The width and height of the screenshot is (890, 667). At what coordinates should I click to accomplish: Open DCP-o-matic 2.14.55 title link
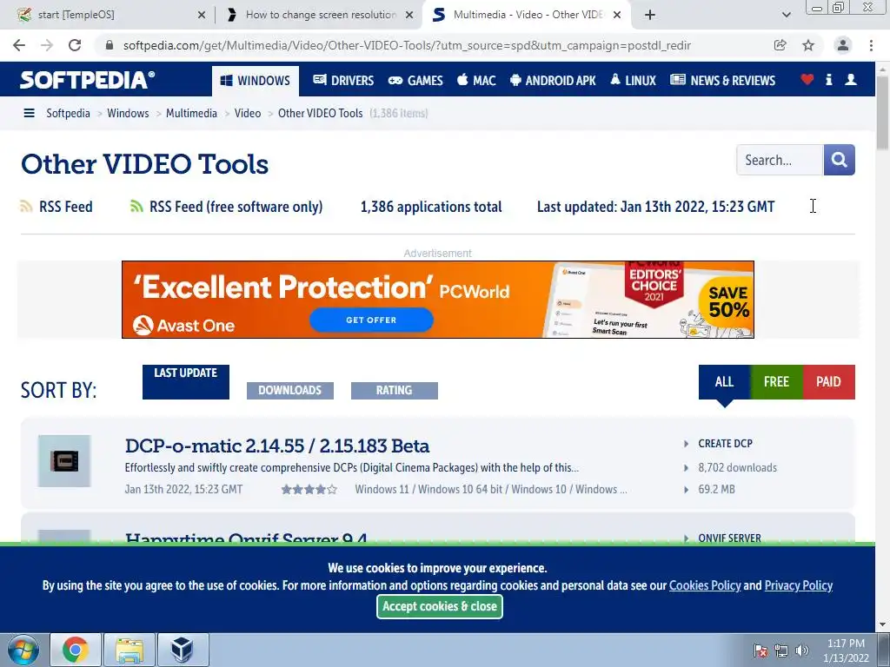(x=277, y=446)
